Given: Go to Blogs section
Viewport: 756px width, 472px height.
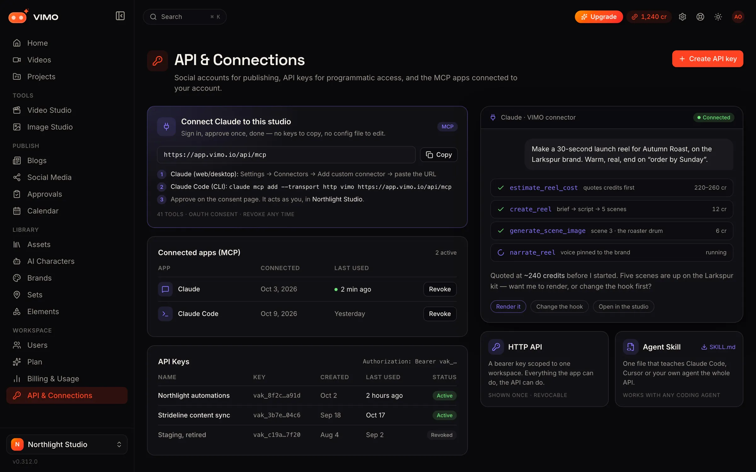Looking at the screenshot, I should coord(67,160).
